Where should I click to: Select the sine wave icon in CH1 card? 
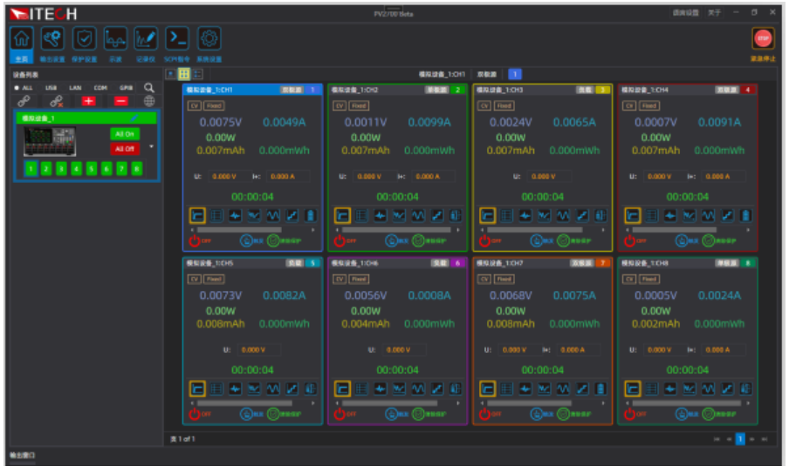click(x=272, y=215)
